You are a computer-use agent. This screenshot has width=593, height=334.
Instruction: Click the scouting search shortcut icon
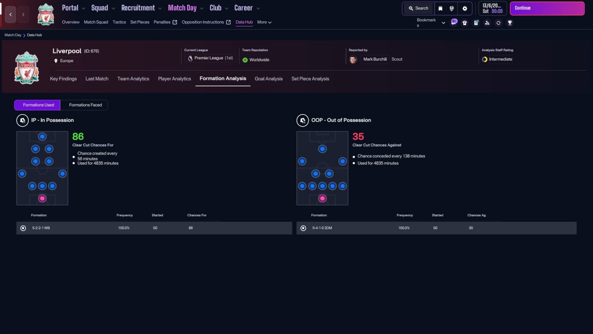click(x=487, y=23)
